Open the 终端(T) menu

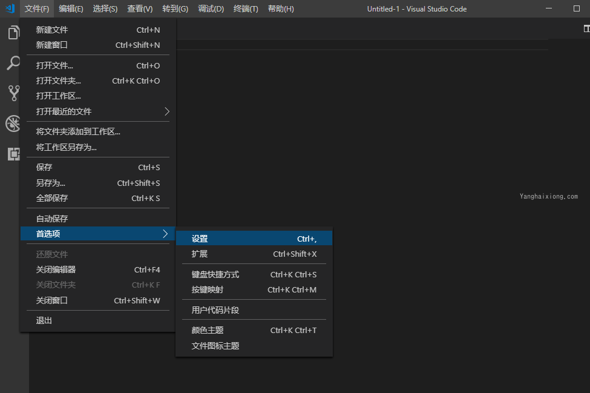(246, 8)
